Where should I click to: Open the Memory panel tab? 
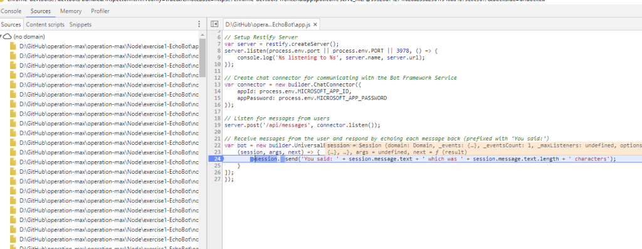(70, 11)
